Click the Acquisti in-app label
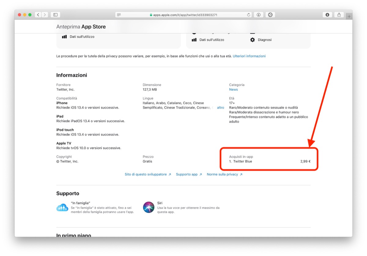The height and width of the screenshot is (256, 367). [x=241, y=157]
